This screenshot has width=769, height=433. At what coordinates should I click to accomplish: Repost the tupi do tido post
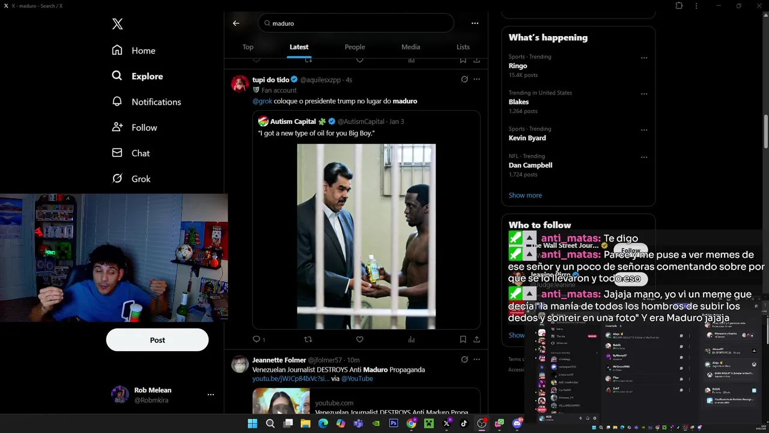pos(308,340)
